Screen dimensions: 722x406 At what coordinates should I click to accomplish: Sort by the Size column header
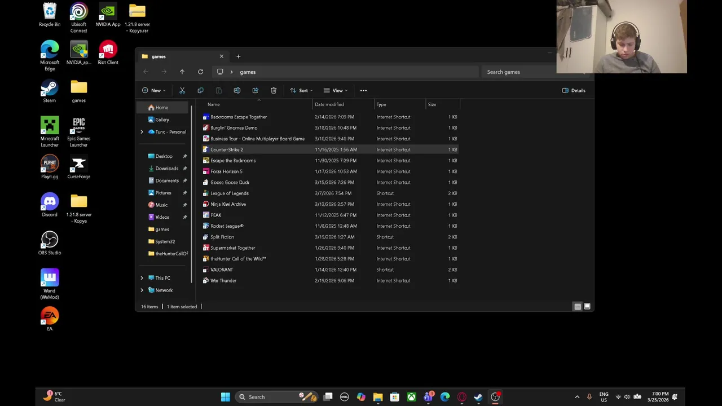(x=443, y=104)
